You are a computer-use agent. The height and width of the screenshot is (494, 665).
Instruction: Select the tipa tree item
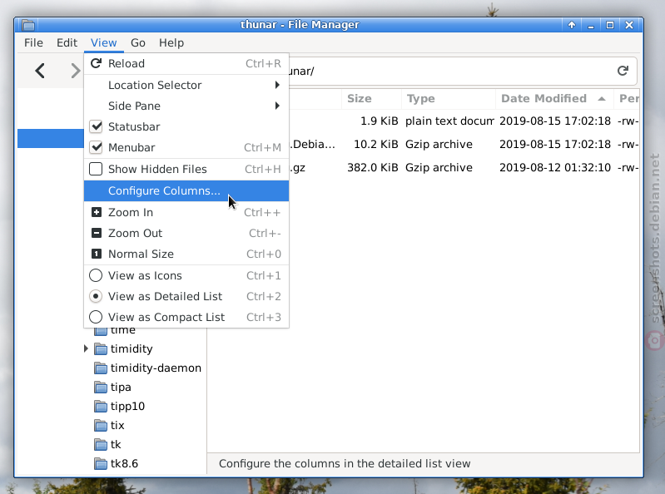121,387
